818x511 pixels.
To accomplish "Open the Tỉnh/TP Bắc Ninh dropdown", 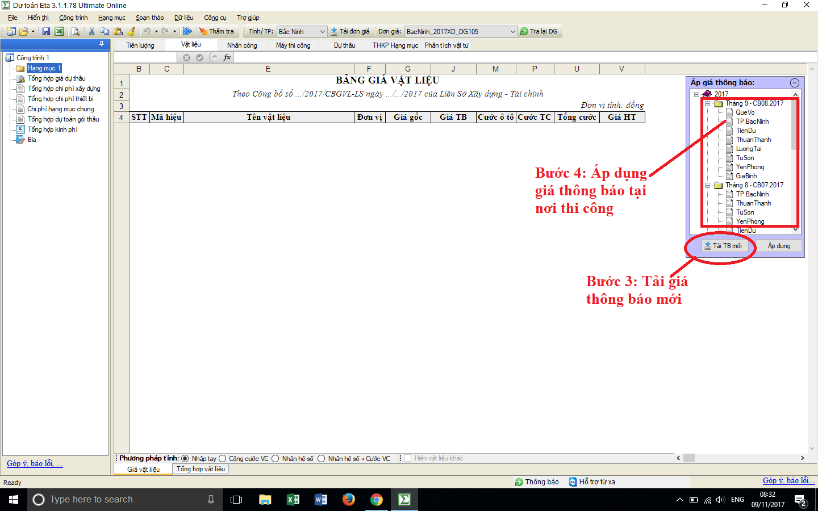I will [322, 32].
